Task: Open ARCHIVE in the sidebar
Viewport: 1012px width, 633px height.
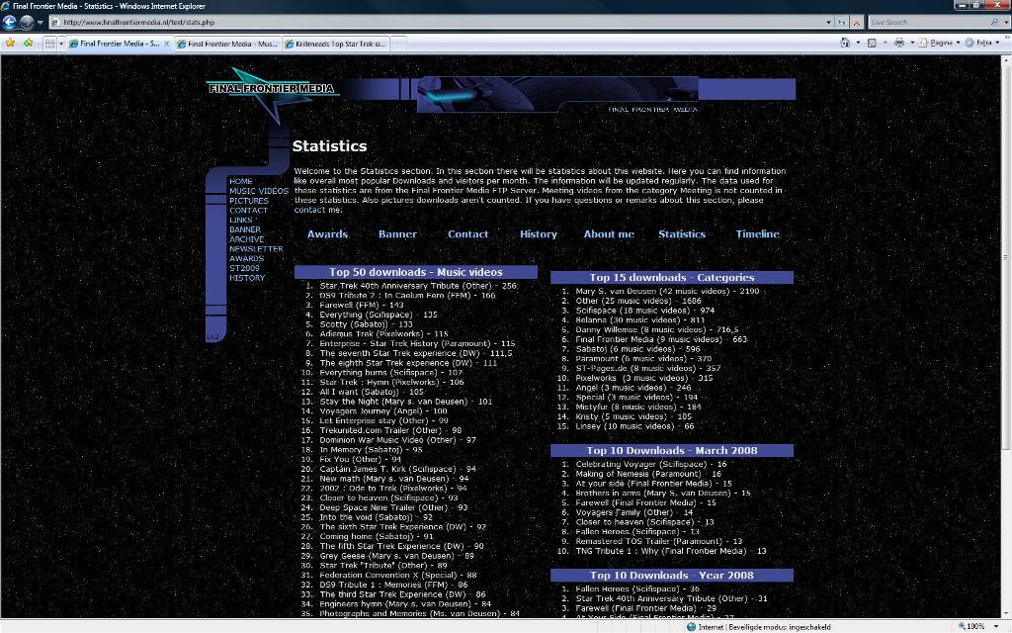Action: click(x=246, y=239)
